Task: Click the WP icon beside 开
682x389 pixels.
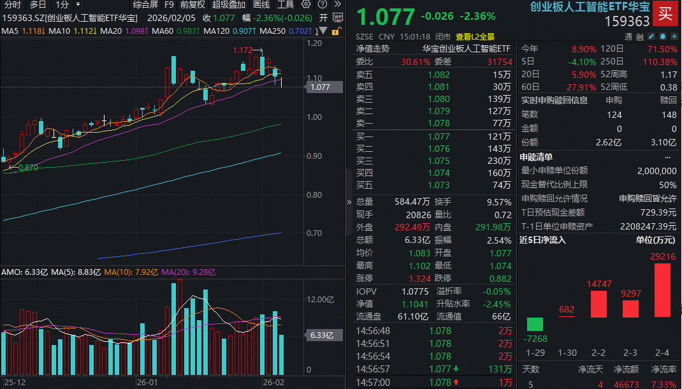Action: point(338,18)
